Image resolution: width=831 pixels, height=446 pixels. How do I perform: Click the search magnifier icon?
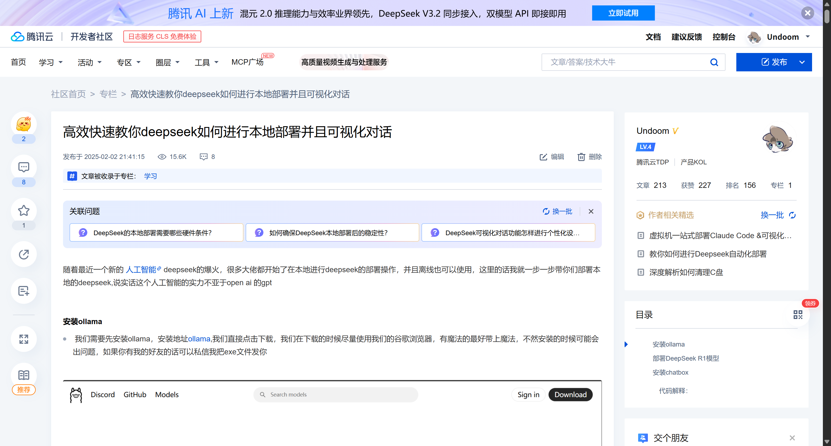click(714, 62)
